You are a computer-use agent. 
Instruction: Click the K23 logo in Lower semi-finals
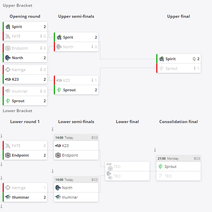coord(58,146)
